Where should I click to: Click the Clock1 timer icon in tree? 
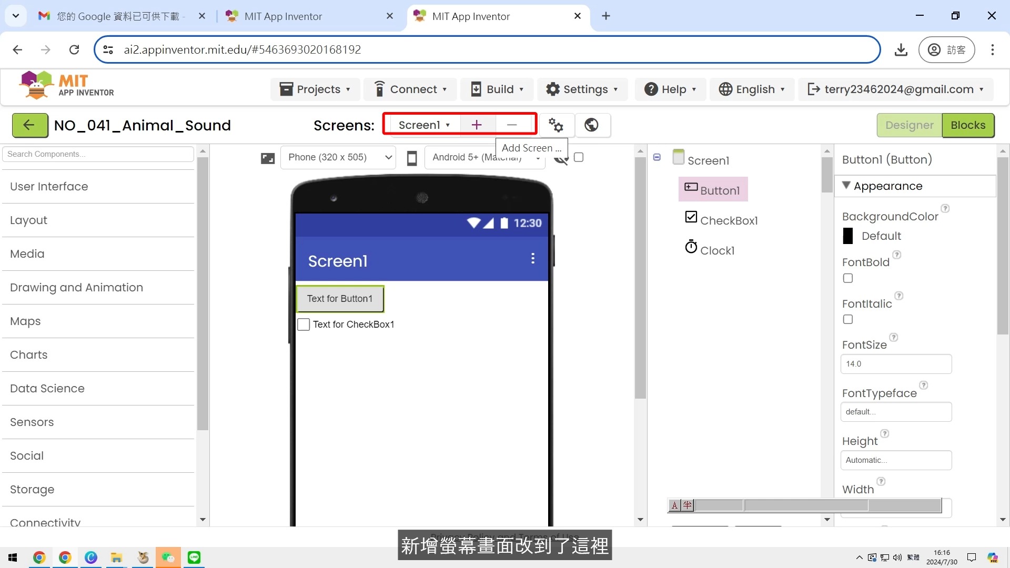coord(691,247)
